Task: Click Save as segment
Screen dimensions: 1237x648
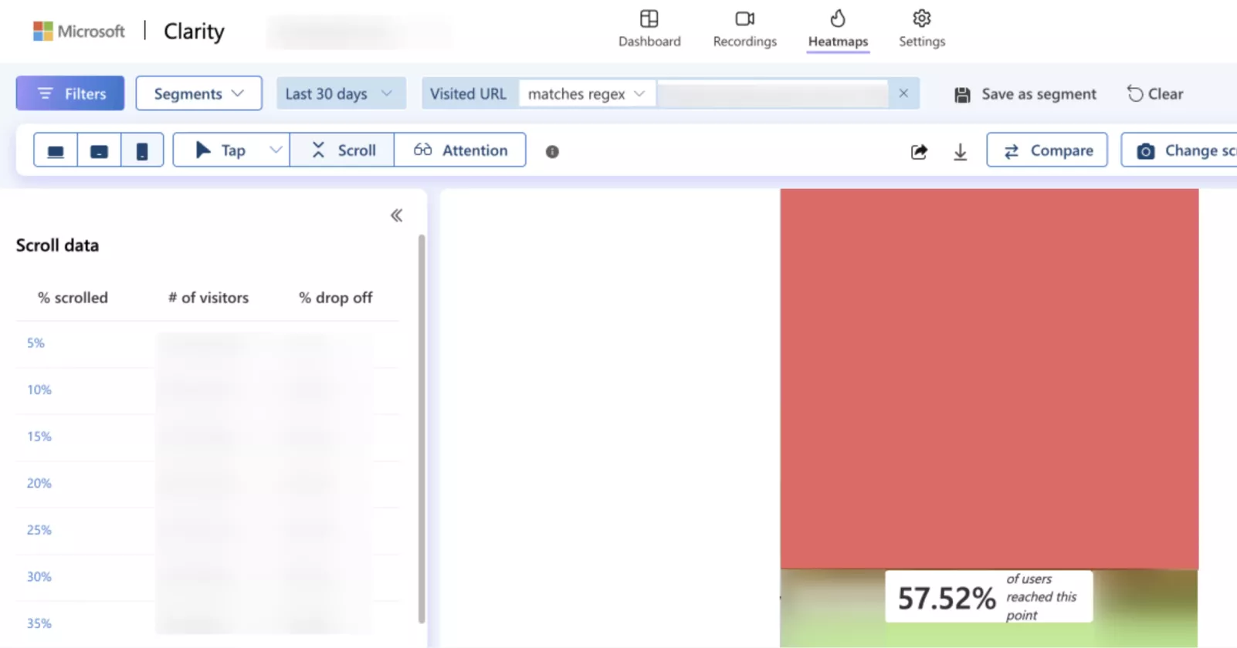Action: point(1025,94)
